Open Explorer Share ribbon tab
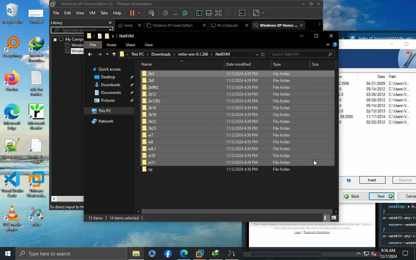 [130, 45]
